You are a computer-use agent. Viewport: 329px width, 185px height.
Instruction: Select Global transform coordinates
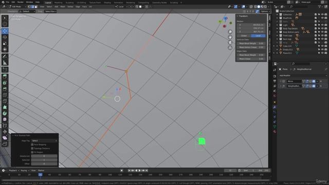[244, 36]
